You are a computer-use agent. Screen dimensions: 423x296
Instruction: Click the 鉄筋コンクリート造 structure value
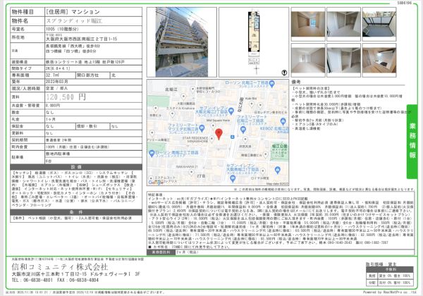(x=85, y=62)
